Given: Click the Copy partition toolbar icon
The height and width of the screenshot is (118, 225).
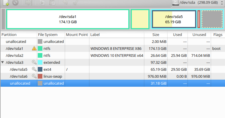Looking at the screenshot, I should [42, 3].
